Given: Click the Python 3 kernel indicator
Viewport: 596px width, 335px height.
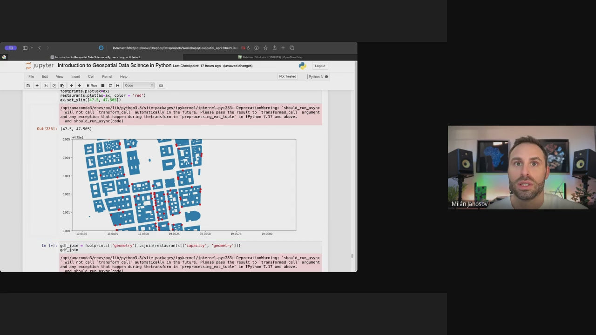Looking at the screenshot, I should [x=318, y=77].
